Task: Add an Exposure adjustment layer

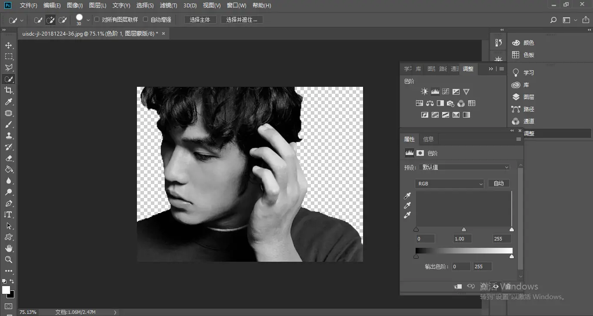Action: point(456,92)
